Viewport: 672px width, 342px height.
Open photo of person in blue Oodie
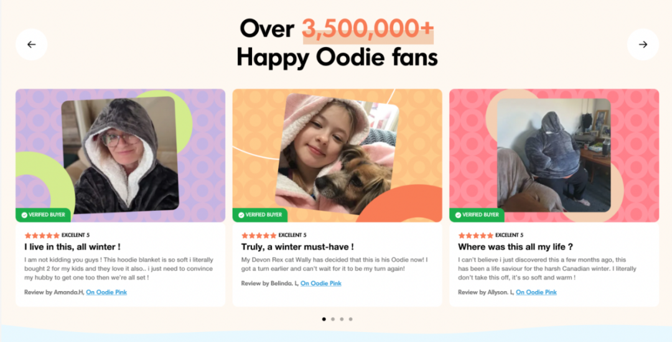pos(554,155)
